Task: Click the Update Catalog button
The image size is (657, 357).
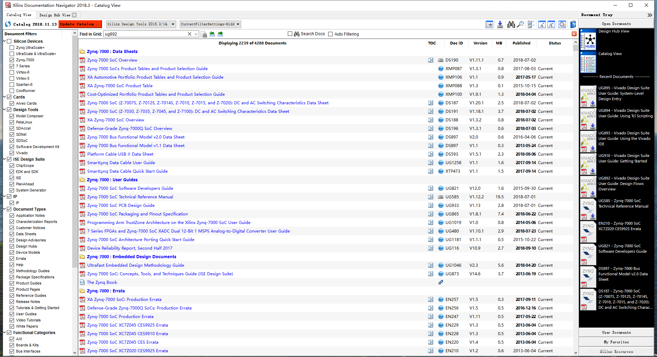Action: (x=80, y=24)
